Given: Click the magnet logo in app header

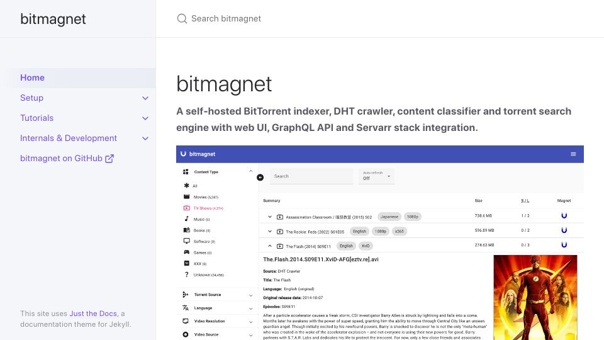Looking at the screenshot, I should click(183, 154).
